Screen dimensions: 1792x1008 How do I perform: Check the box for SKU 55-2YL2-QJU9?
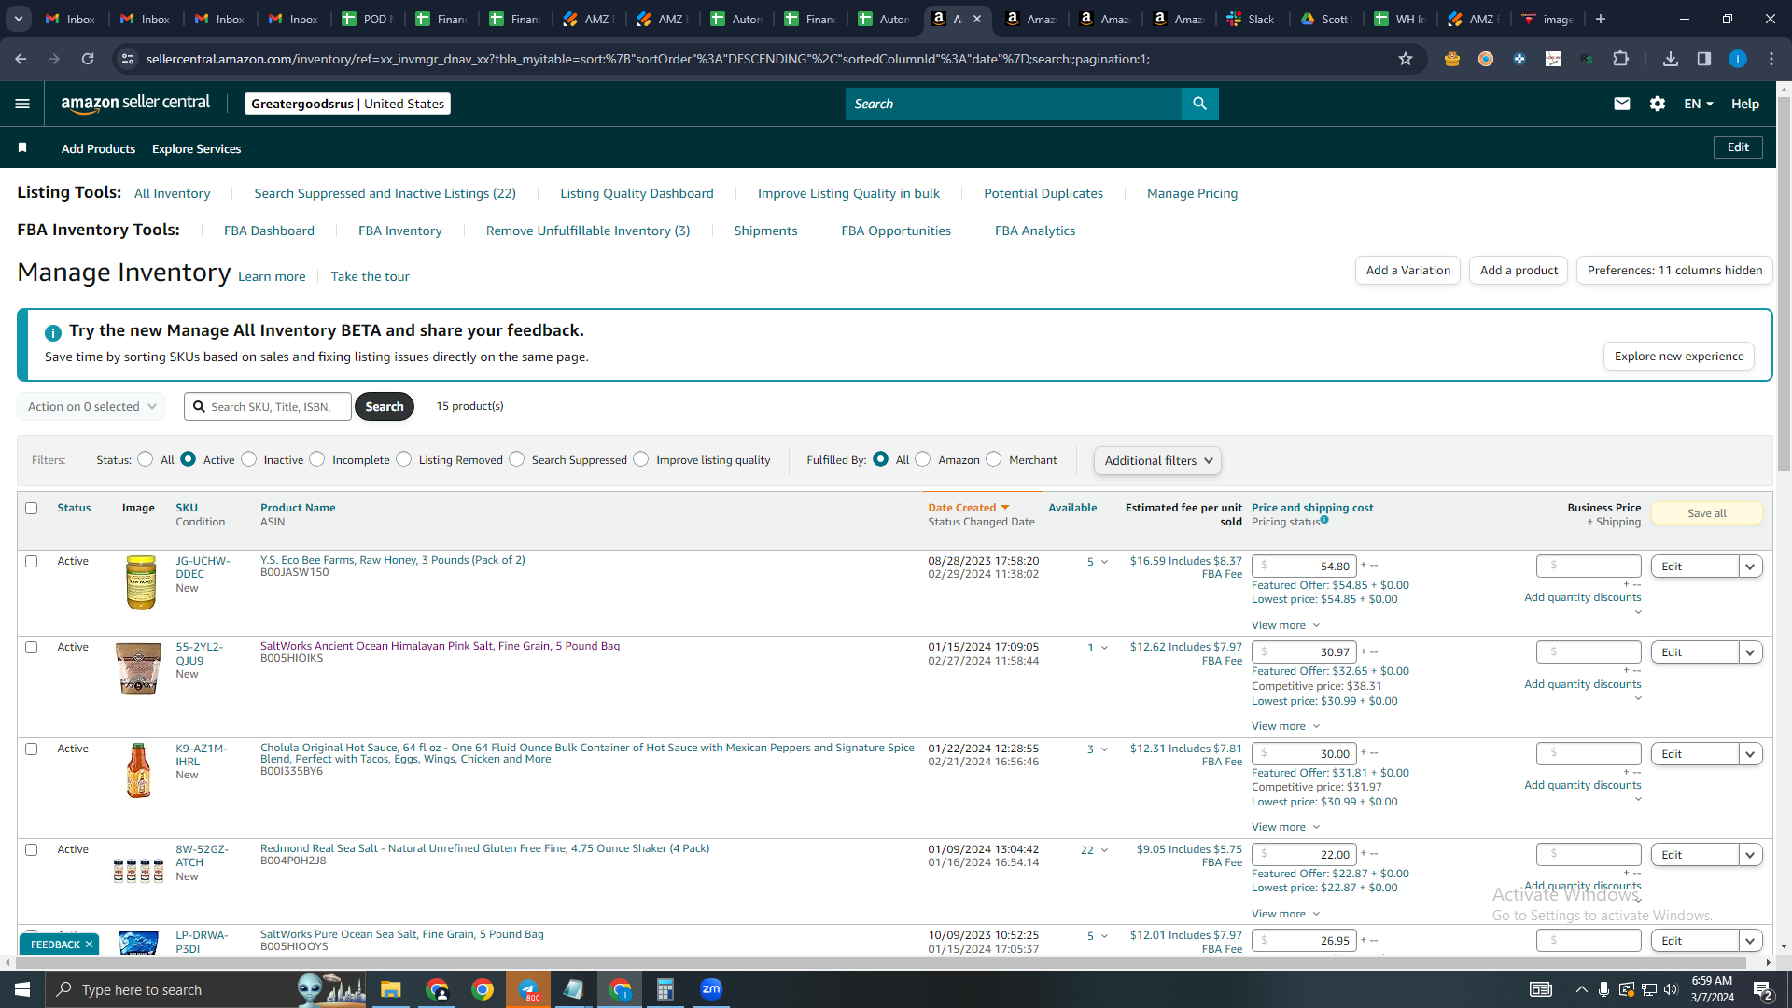(x=32, y=648)
